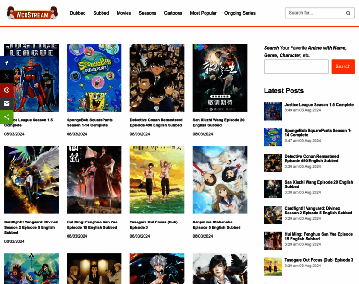
Task: Click Hui Ming thumbnail in Latest Posts
Action: point(273,241)
